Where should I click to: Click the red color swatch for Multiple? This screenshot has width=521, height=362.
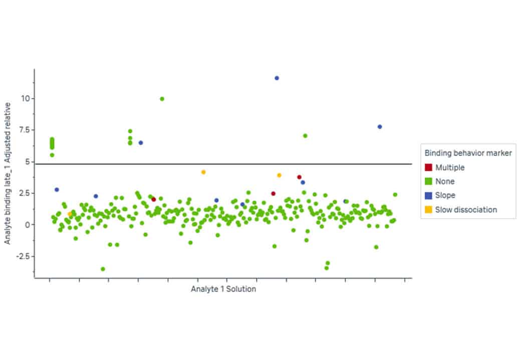(428, 167)
